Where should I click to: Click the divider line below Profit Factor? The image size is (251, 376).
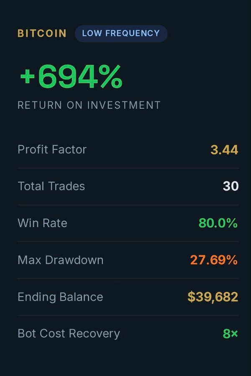click(x=128, y=168)
